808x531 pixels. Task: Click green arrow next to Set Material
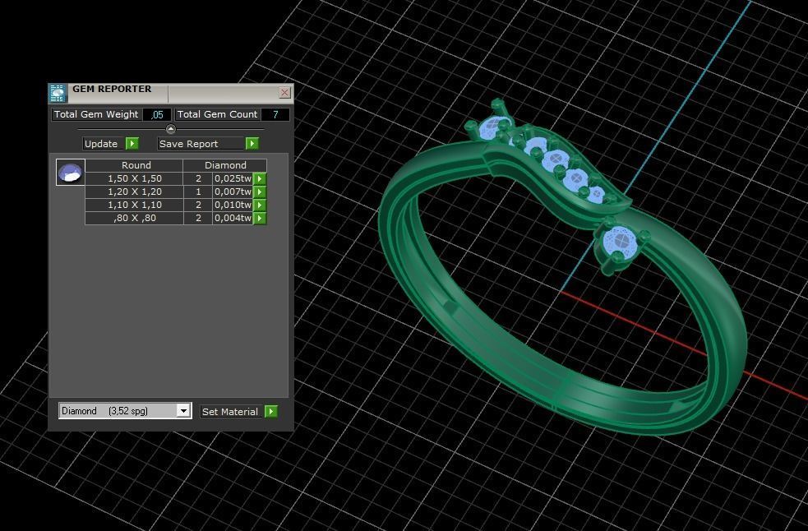pos(271,411)
